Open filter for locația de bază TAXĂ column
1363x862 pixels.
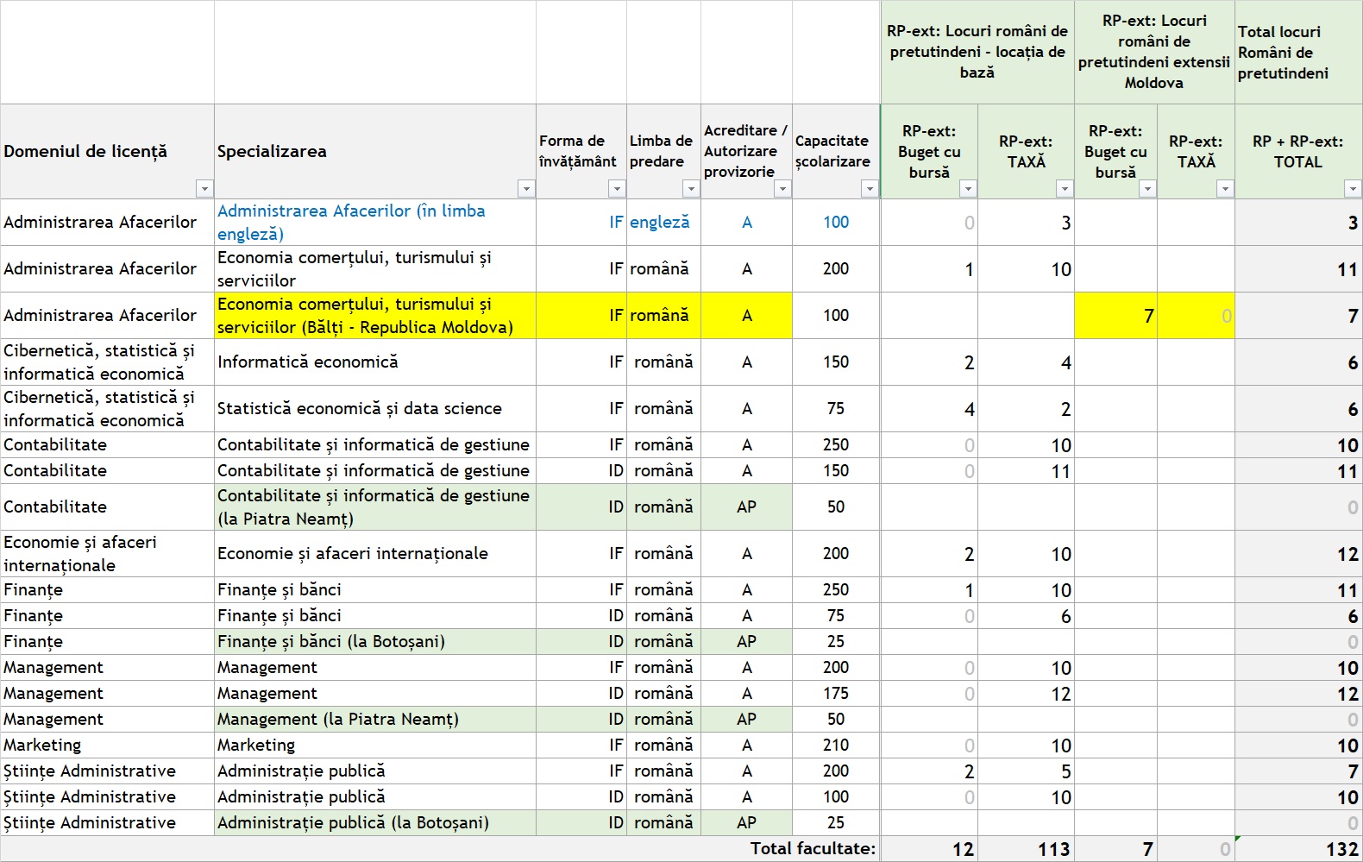point(1065,189)
